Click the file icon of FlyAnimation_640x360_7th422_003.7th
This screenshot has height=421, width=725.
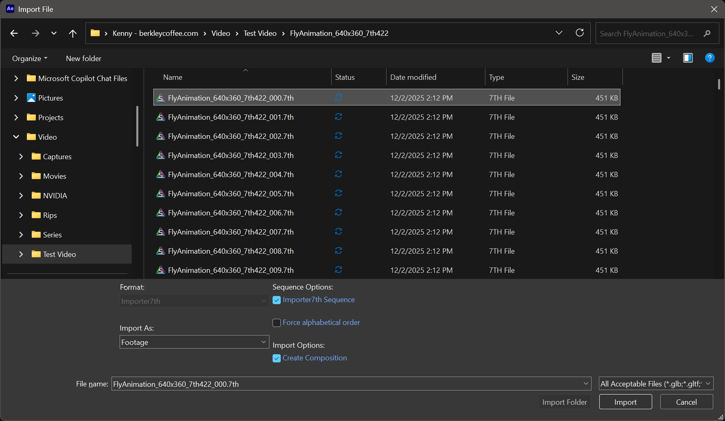click(x=161, y=156)
